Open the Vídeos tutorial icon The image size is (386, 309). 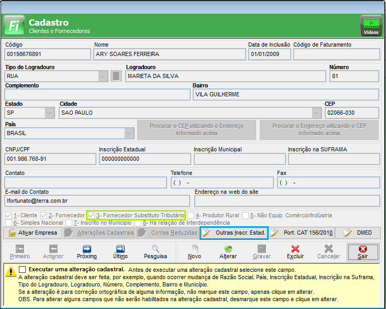pos(371,25)
